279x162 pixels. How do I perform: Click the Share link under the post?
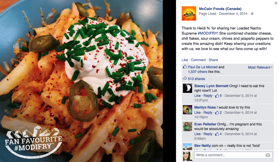213,60
